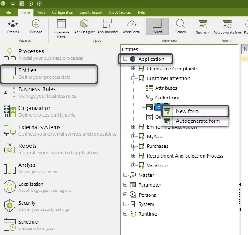Expand the Purchases entity node
The width and height of the screenshot is (248, 235).
[x=133, y=146]
